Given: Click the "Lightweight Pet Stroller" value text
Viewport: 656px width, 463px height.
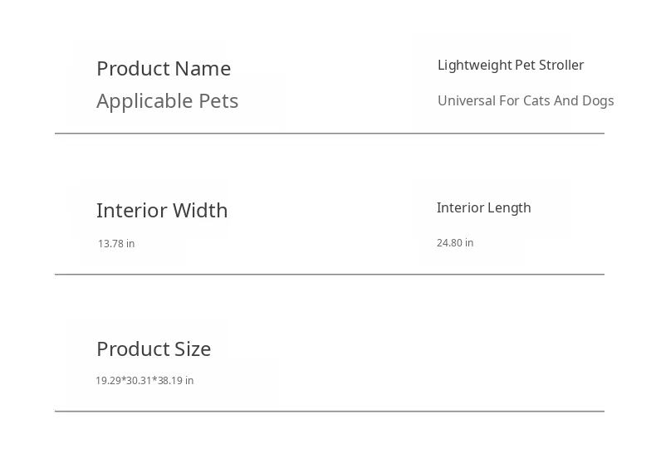Looking at the screenshot, I should (511, 65).
